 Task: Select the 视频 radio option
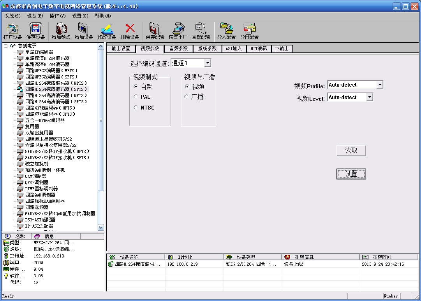(187, 87)
